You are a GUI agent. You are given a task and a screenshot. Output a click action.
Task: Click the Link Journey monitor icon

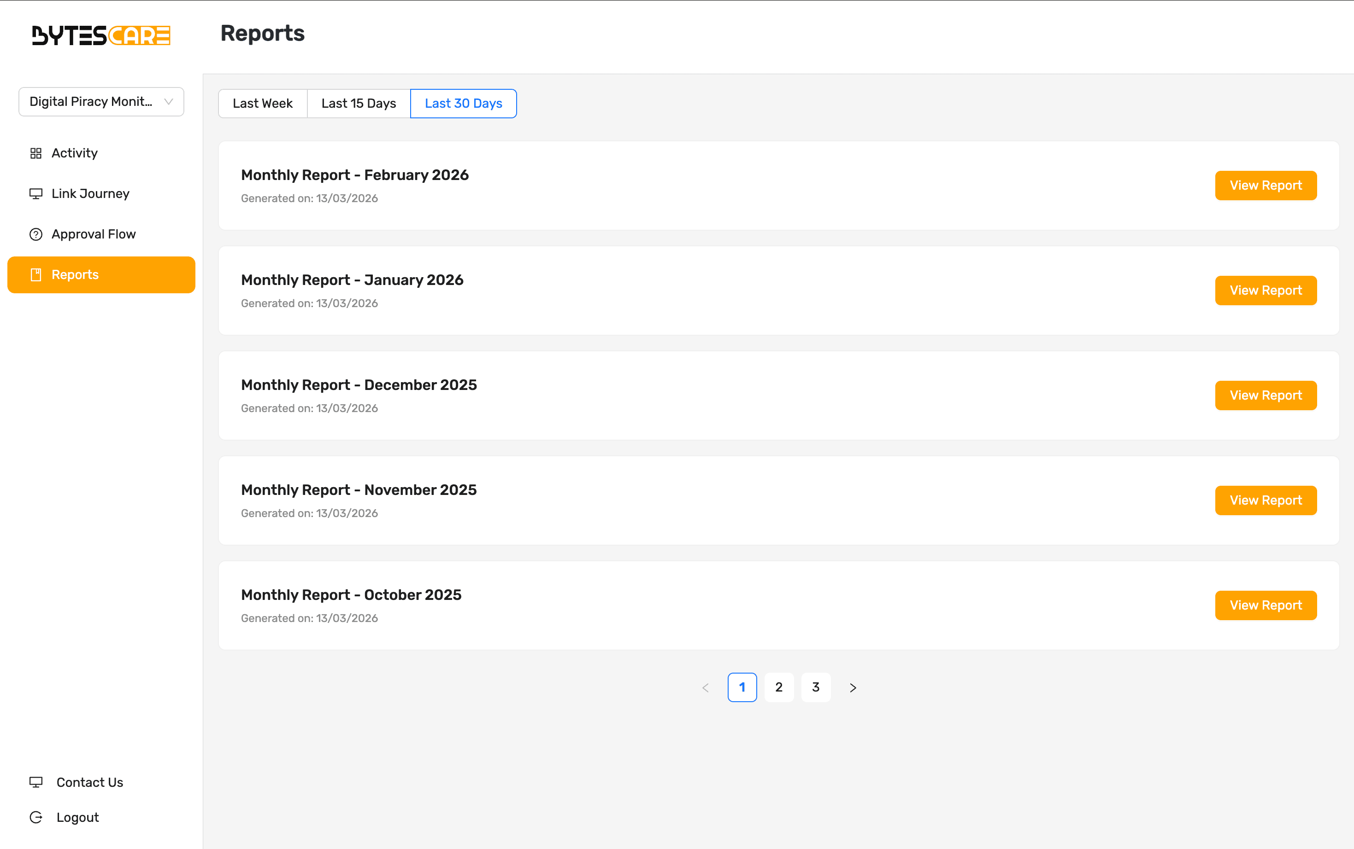pos(36,193)
